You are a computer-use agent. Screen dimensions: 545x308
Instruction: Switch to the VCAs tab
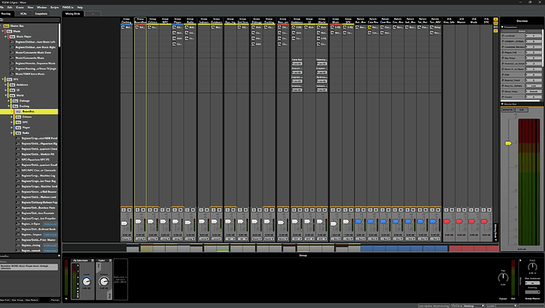(23, 14)
